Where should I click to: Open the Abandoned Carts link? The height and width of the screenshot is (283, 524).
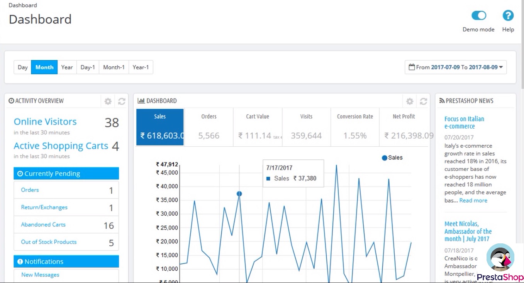(x=43, y=224)
